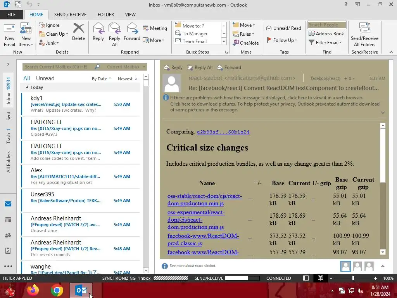397x298 pixels.
Task: Click the Search People field
Action: [x=327, y=25]
